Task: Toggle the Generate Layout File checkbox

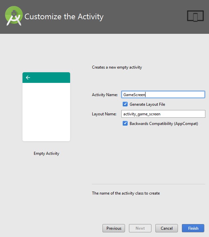Action: 125,104
